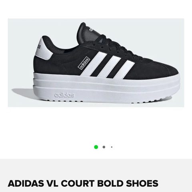Open the Adidas VL Court Bold Shoes title
192x192 pixels.
point(83,183)
